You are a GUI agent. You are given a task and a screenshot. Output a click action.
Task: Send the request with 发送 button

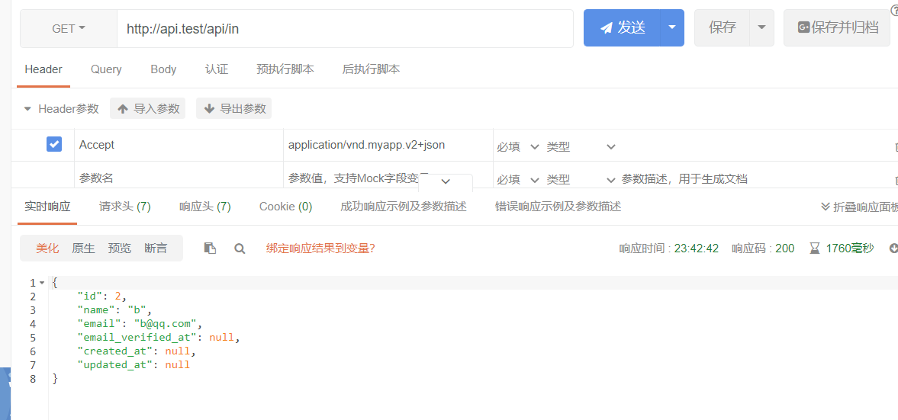tap(622, 27)
